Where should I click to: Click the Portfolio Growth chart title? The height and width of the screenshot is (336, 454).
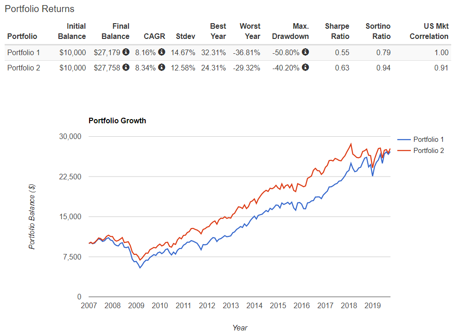point(117,120)
